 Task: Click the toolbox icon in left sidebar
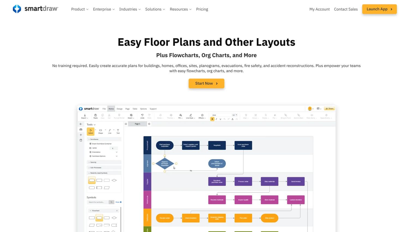pos(81,129)
